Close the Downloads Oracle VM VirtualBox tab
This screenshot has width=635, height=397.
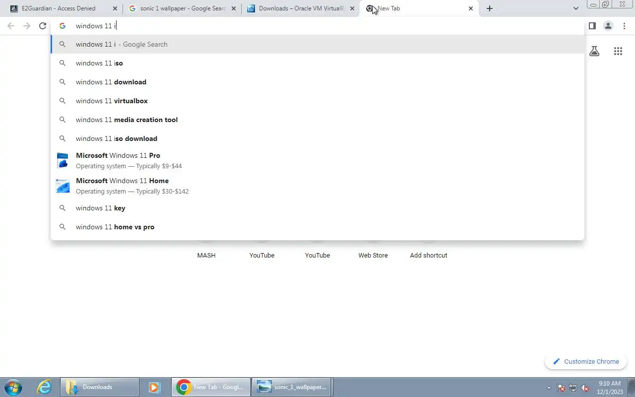352,8
